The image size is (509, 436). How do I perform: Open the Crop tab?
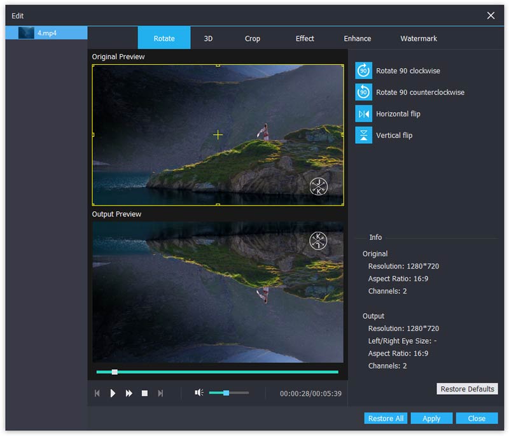[x=253, y=38]
